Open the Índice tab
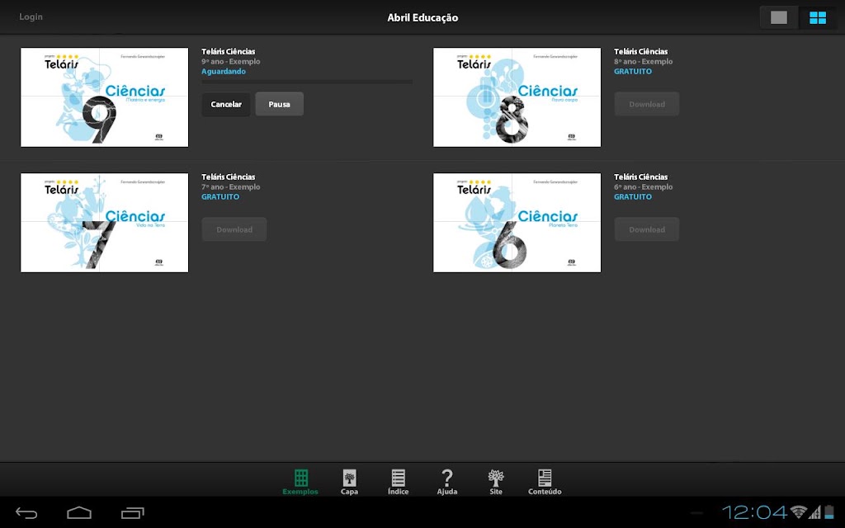This screenshot has height=528, width=845. pyautogui.click(x=399, y=482)
